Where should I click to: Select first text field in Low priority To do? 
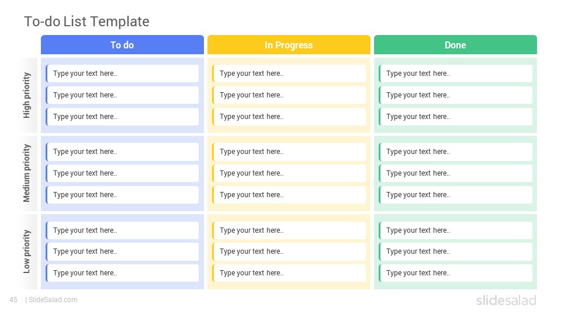122,230
